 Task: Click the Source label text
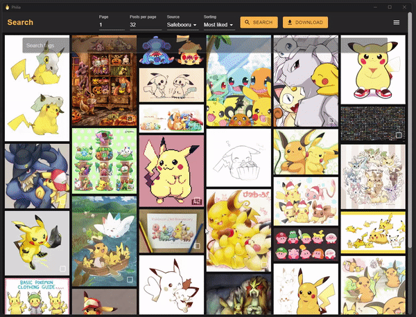tap(173, 17)
